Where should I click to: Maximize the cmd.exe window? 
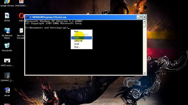tap(141, 17)
